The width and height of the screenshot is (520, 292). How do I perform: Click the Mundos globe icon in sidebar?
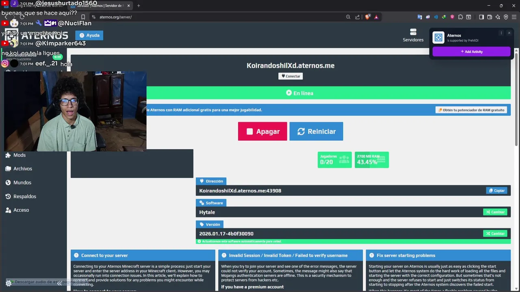pyautogui.click(x=8, y=182)
